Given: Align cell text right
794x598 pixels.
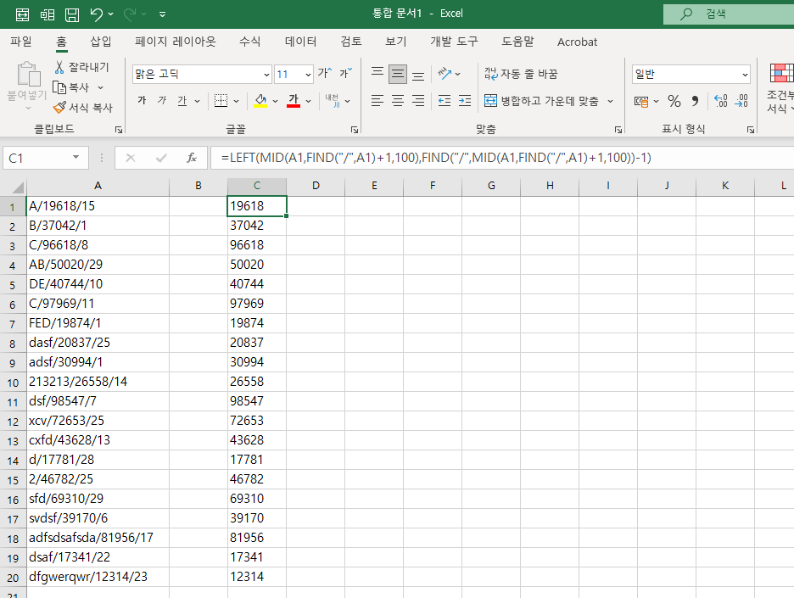Looking at the screenshot, I should coord(417,101).
